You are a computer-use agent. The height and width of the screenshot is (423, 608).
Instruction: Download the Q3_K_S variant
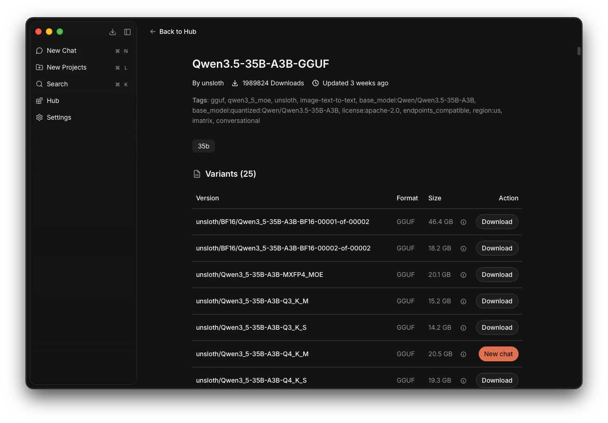(x=497, y=327)
